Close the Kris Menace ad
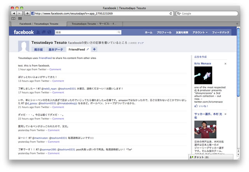The width and height of the screenshot is (249, 172). tap(225, 64)
